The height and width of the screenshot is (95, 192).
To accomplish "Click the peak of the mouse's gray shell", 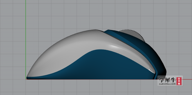I will pos(95,30).
